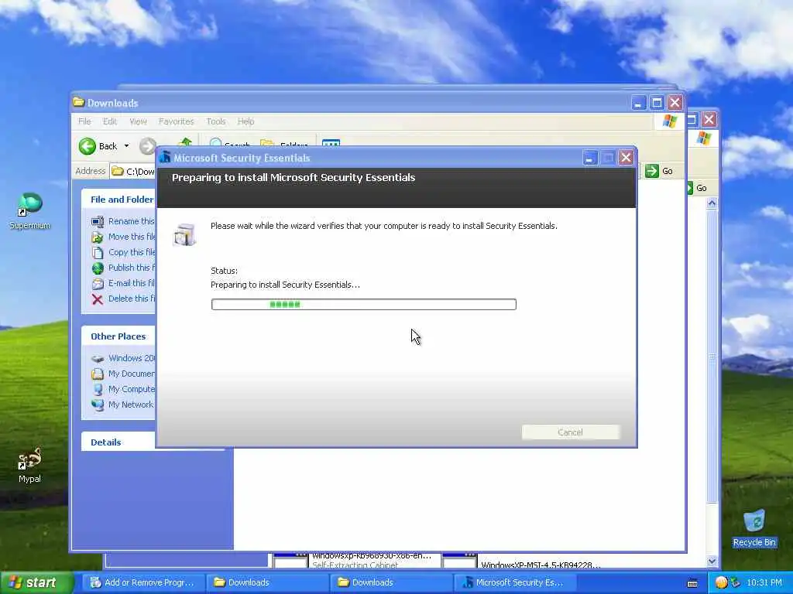The width and height of the screenshot is (793, 594).
Task: Open the Help menu in Downloads window
Action: [245, 121]
